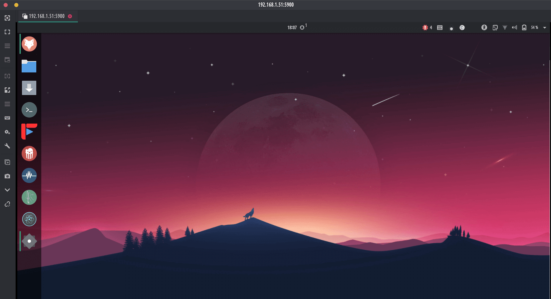Toggle fullscreen mode in Remmina's toolbar

click(7, 32)
